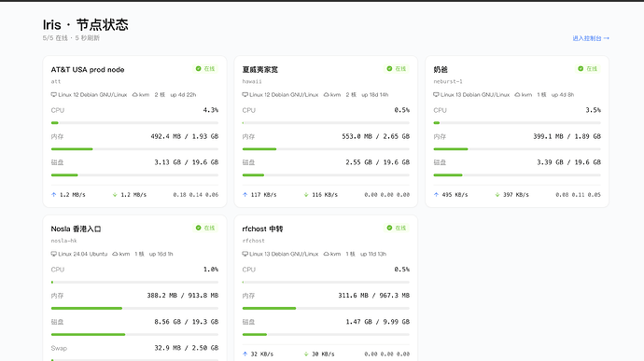Click the upload arrow icon beside 495 KB/s
This screenshot has width=644, height=361.
pos(436,195)
